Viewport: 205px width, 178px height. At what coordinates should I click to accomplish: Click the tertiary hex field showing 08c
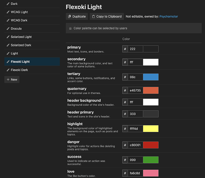click(136, 77)
